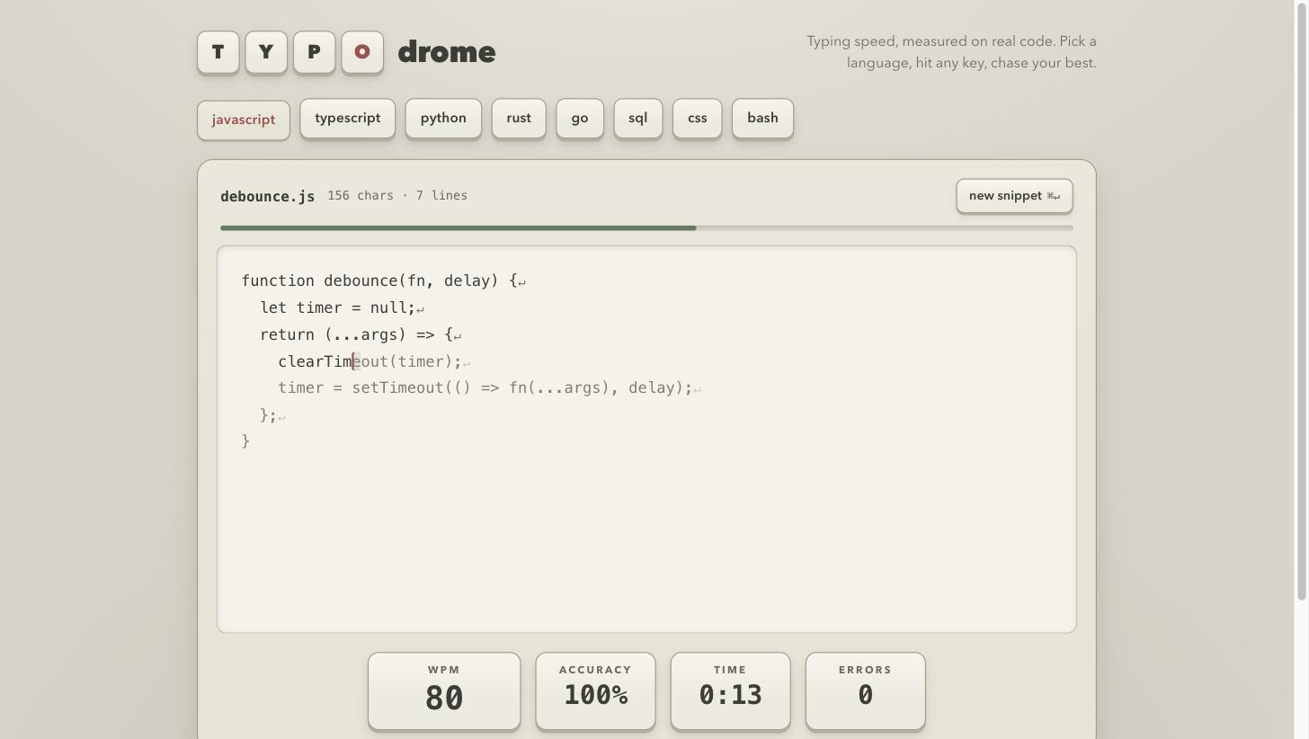Click the 'drome' title text
This screenshot has height=739, width=1309.
tap(447, 52)
